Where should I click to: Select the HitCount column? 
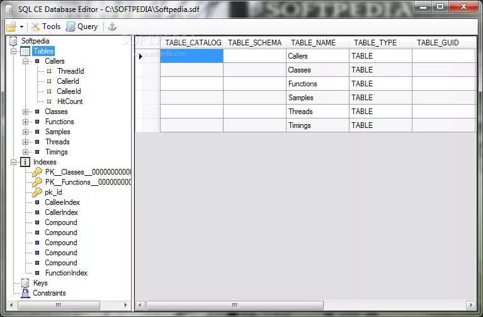click(70, 101)
